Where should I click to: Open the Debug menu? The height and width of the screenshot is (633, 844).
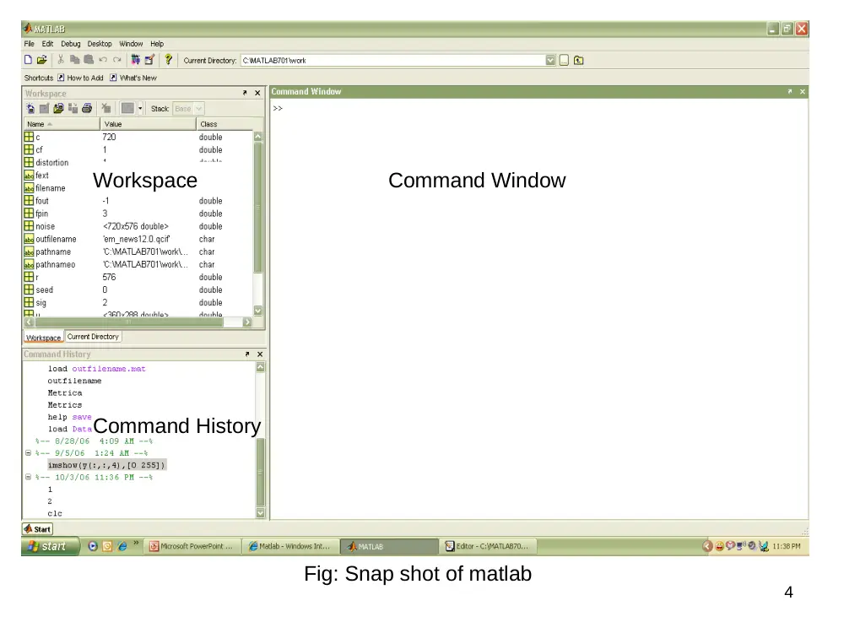(71, 44)
